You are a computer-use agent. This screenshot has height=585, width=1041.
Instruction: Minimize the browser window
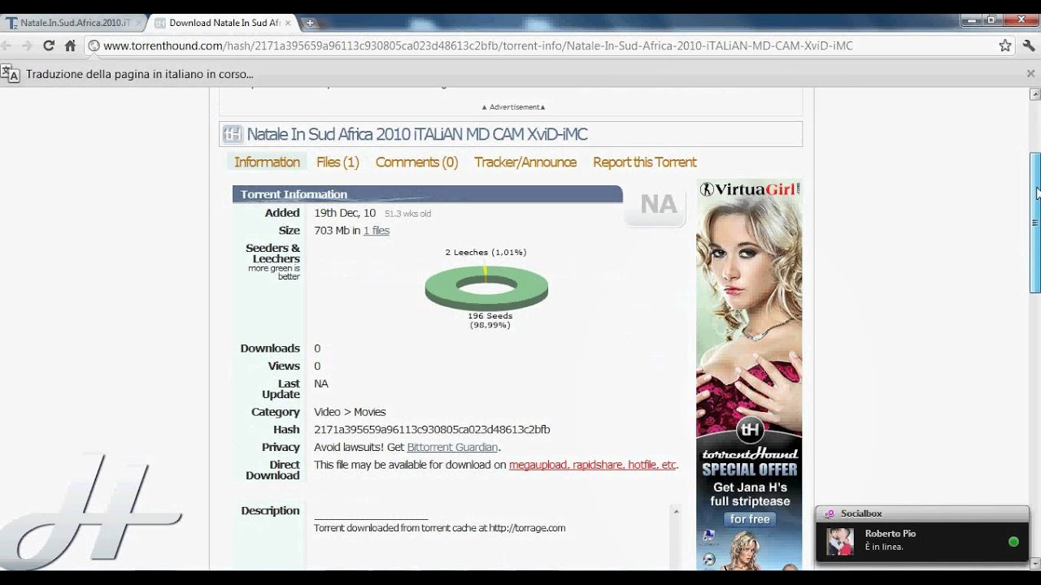tap(971, 20)
